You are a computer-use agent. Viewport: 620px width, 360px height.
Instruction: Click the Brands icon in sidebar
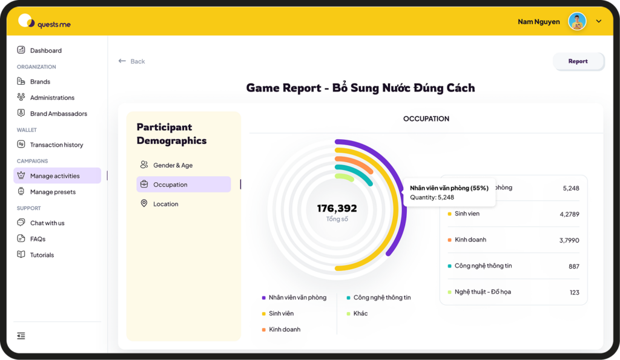point(21,82)
